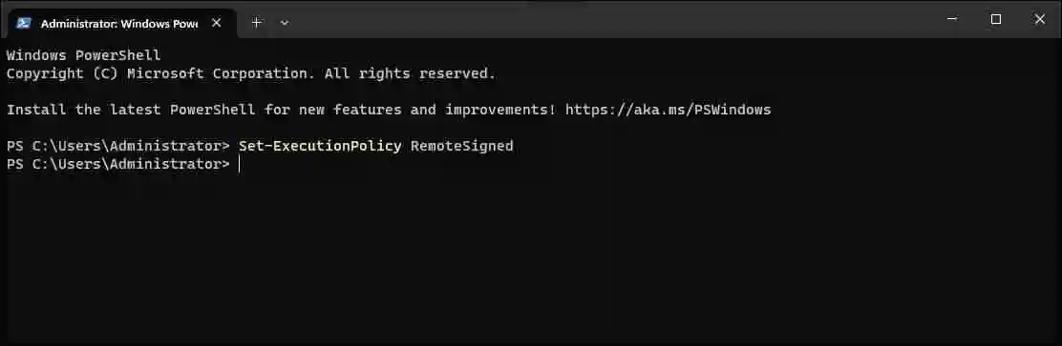
Task: Close the Windows Terminal window
Action: [x=1040, y=20]
